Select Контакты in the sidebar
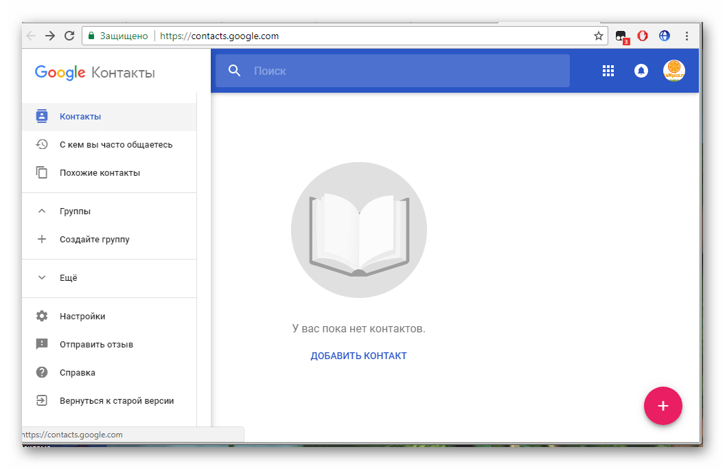This screenshot has height=469, width=725. [80, 117]
